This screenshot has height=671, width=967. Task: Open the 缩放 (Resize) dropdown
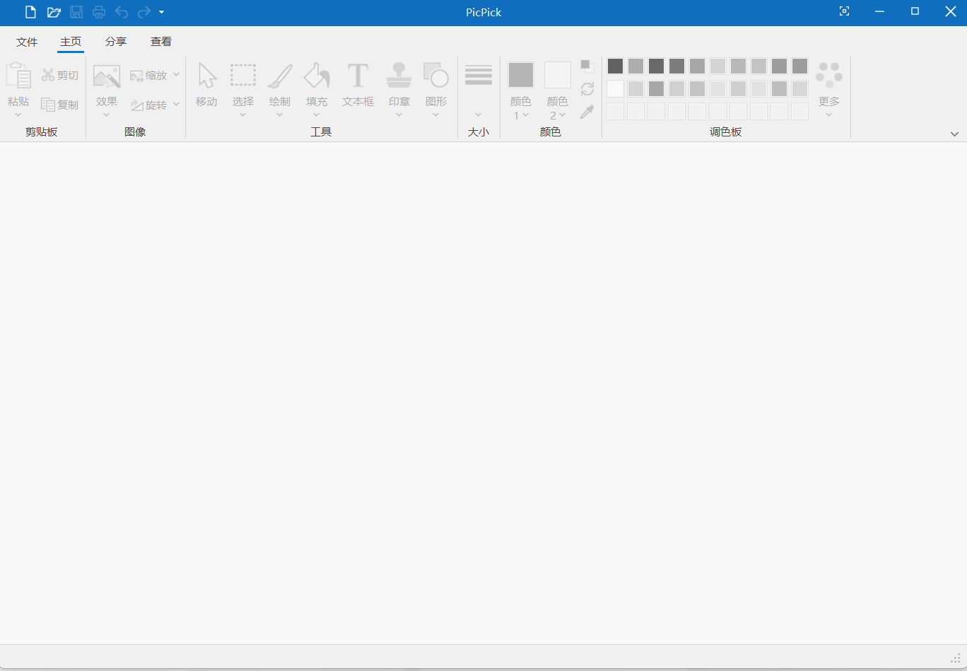coord(176,74)
